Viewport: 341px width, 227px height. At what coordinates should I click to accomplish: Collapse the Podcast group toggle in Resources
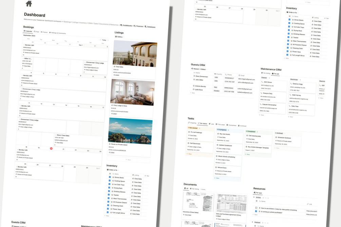point(252,222)
